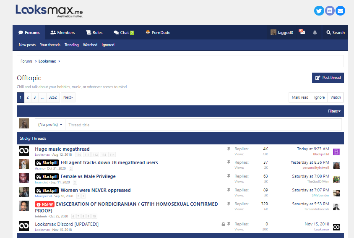Go to page 110 of Huge music megathread
This screenshot has height=238, width=354.
coord(78,154)
